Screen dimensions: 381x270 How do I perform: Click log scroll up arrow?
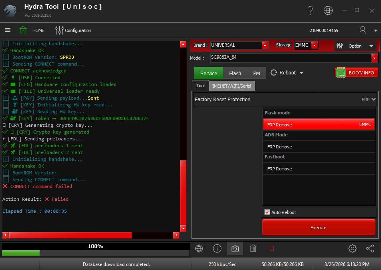coord(183,44)
